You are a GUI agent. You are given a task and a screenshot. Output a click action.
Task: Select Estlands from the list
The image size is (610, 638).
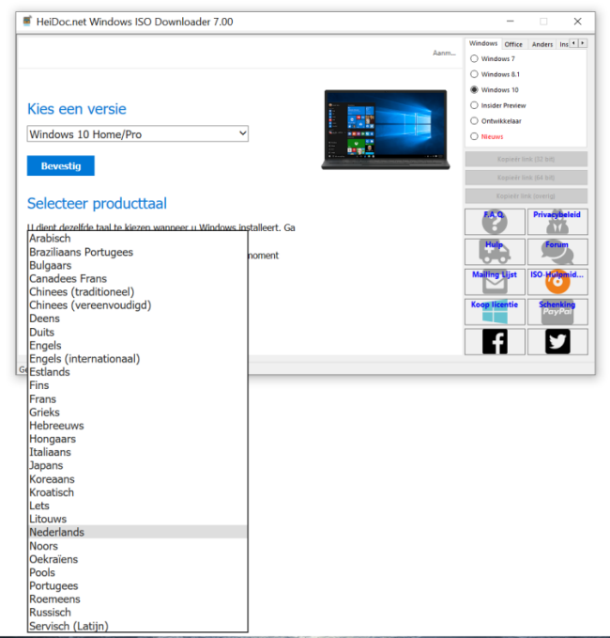click(x=138, y=372)
